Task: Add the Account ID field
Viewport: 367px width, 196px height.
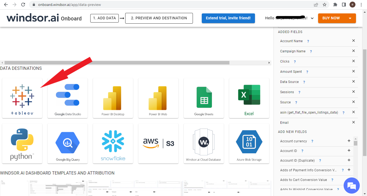Action: point(349,150)
